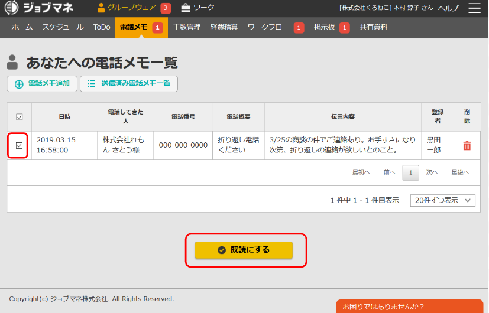The image size is (489, 313).
Task: Click the Copyright ジョブマネ株式会社 footer text
Action: coord(92,299)
